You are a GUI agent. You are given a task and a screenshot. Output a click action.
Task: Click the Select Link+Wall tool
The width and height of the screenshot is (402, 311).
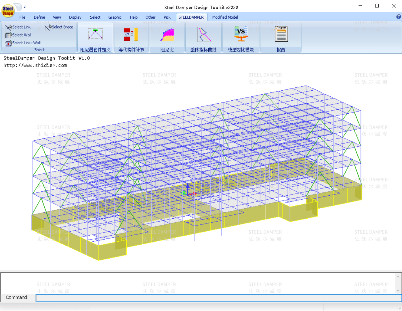23,43
